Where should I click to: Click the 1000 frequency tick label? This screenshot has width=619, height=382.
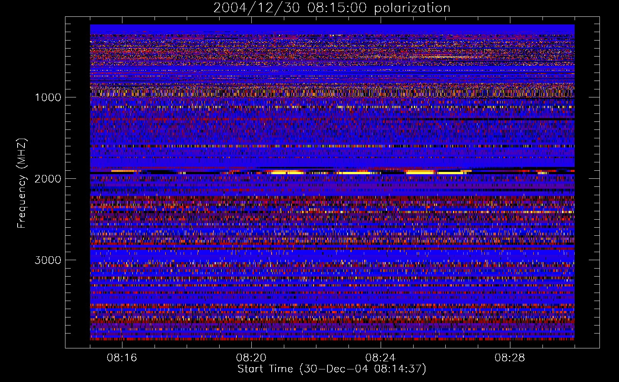click(x=48, y=97)
